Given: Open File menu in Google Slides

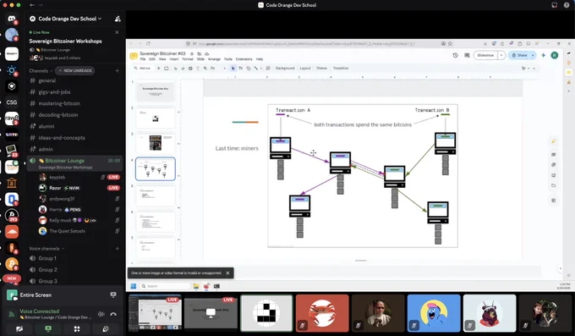Looking at the screenshot, I should pyautogui.click(x=143, y=59).
